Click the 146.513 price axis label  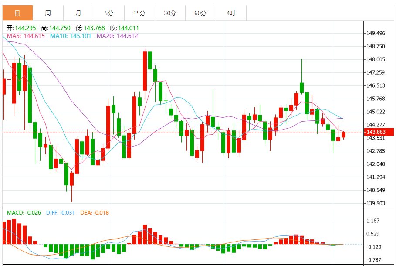point(376,85)
